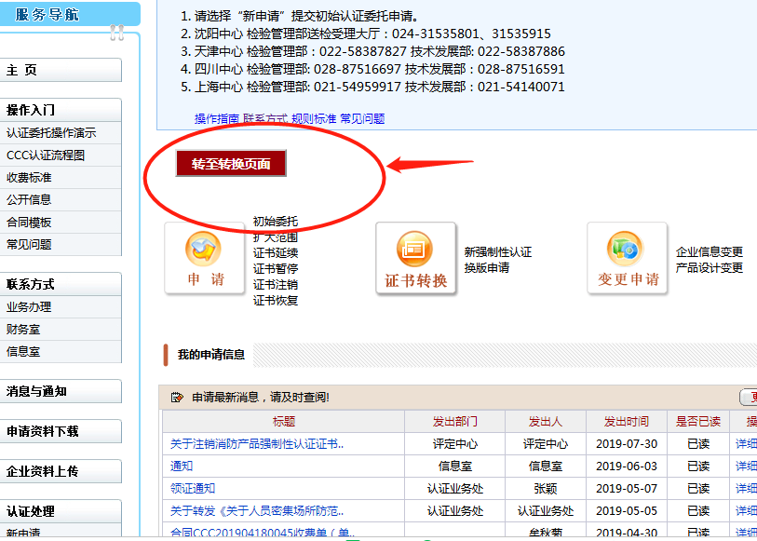Expand the 联系方式 sidebar section

[61, 284]
